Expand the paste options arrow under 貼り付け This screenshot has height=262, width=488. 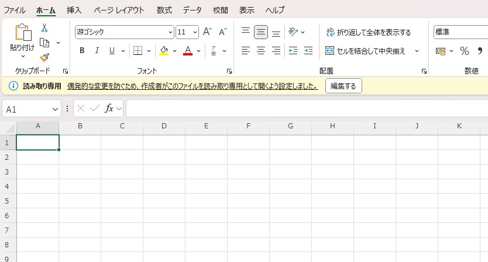(x=23, y=57)
